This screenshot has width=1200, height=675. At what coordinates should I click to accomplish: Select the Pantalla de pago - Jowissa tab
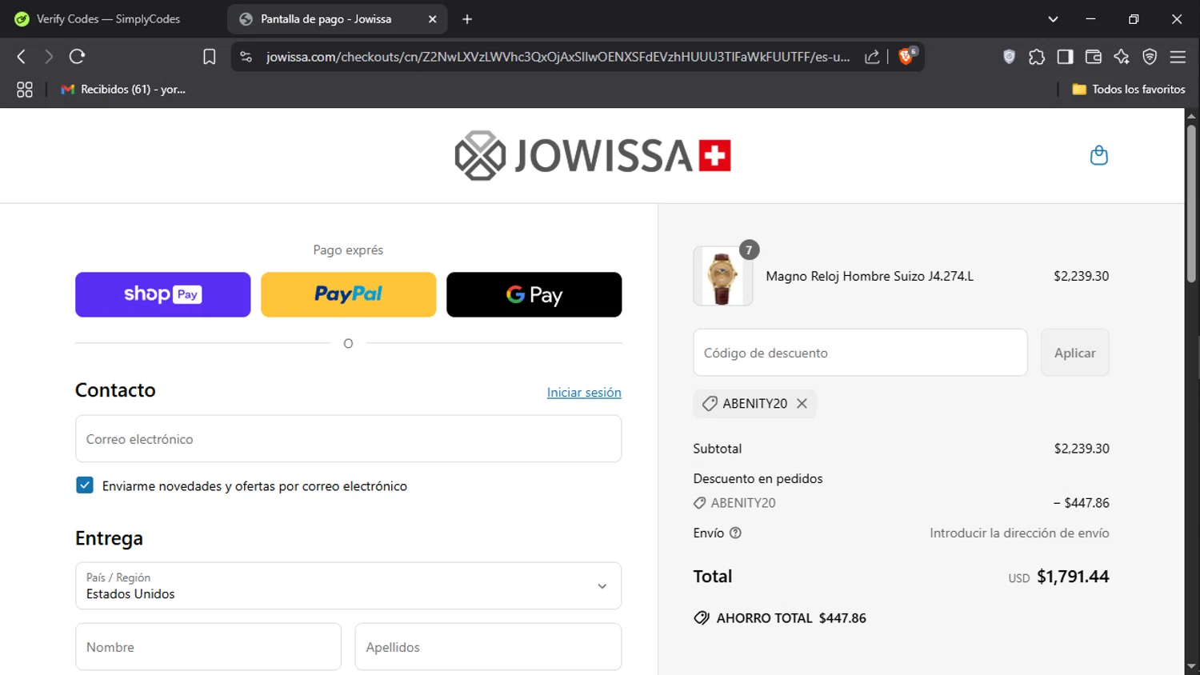(326, 19)
